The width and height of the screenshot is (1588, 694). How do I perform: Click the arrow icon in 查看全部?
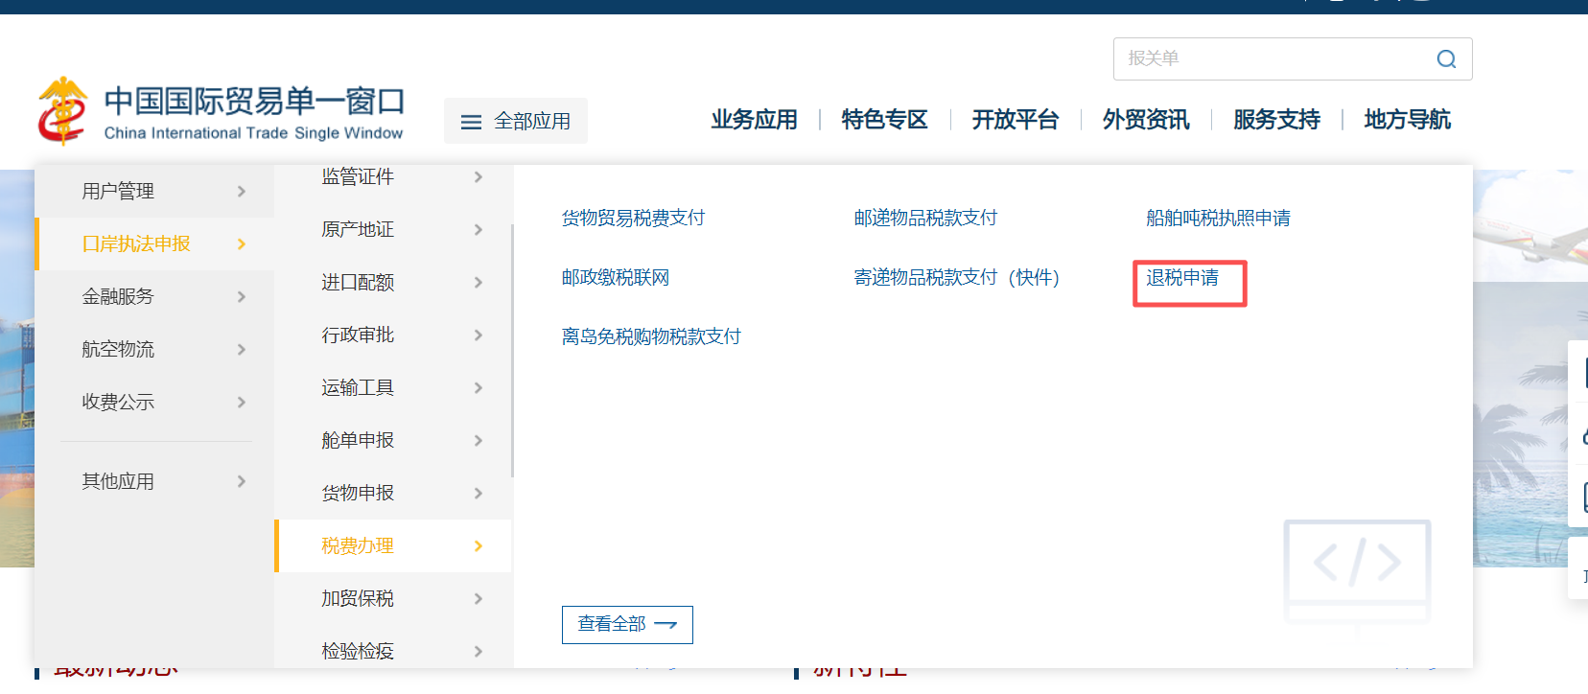tap(666, 625)
